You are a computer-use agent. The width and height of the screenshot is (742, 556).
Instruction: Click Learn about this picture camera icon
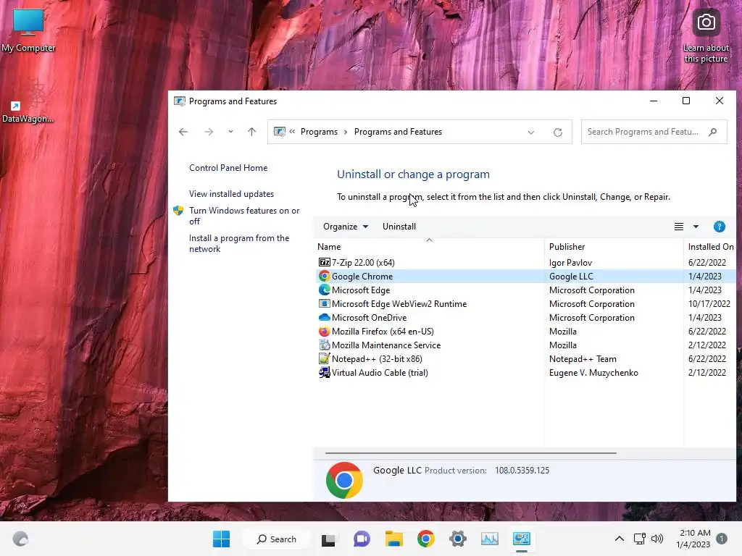(x=706, y=22)
